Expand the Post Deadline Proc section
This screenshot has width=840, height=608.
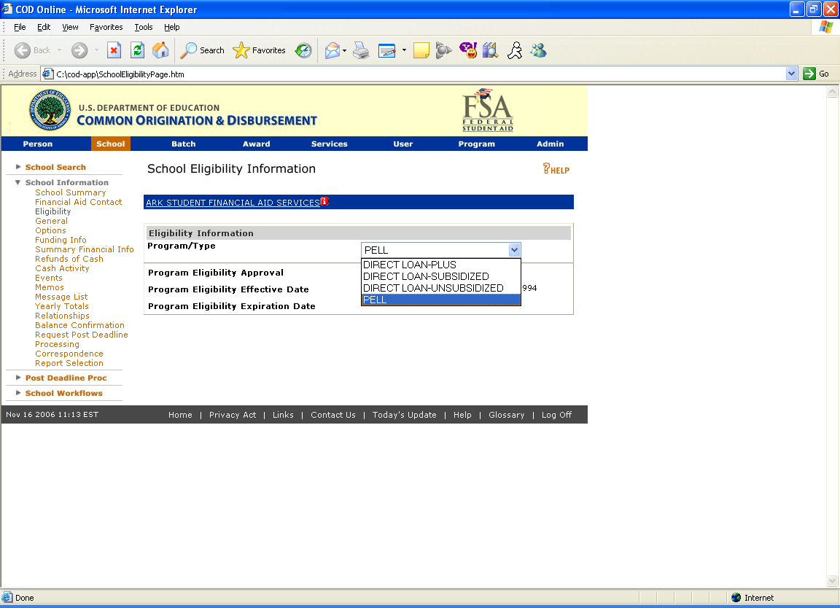(x=66, y=378)
